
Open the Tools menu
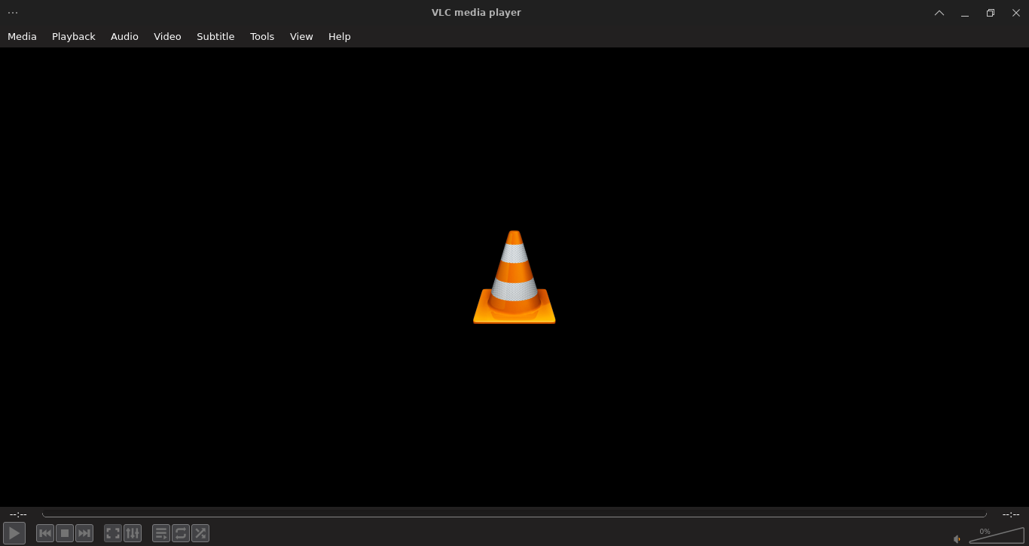262,36
